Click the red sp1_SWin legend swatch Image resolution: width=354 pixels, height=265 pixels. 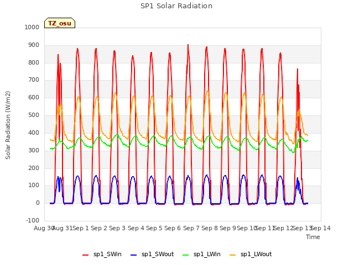point(86,255)
